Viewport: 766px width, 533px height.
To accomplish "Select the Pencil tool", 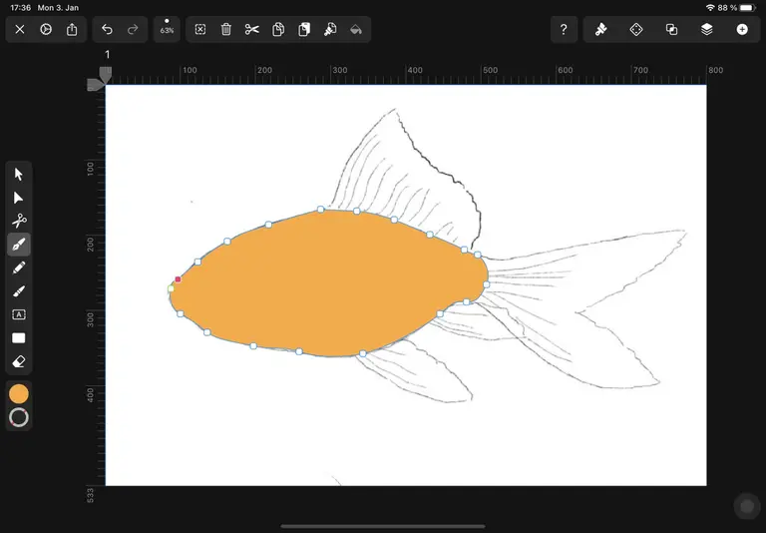I will coord(19,267).
